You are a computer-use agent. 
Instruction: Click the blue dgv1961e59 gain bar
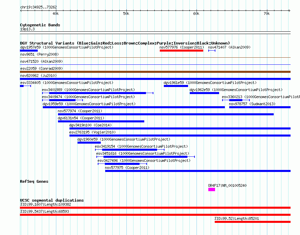[x=176, y=86]
